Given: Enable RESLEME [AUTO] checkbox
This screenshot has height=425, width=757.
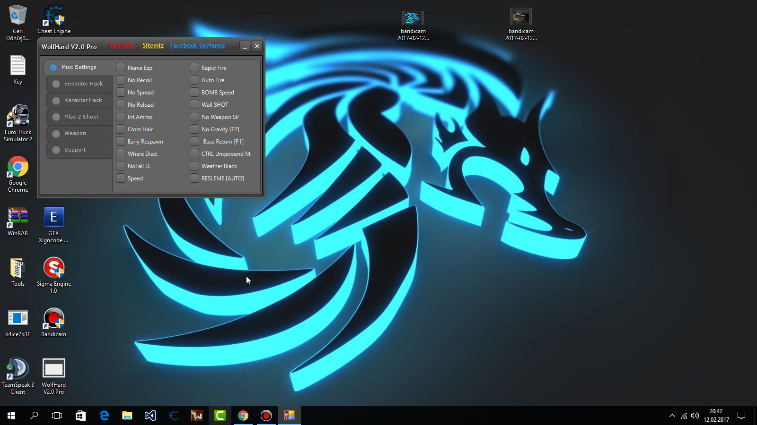Looking at the screenshot, I should [194, 178].
